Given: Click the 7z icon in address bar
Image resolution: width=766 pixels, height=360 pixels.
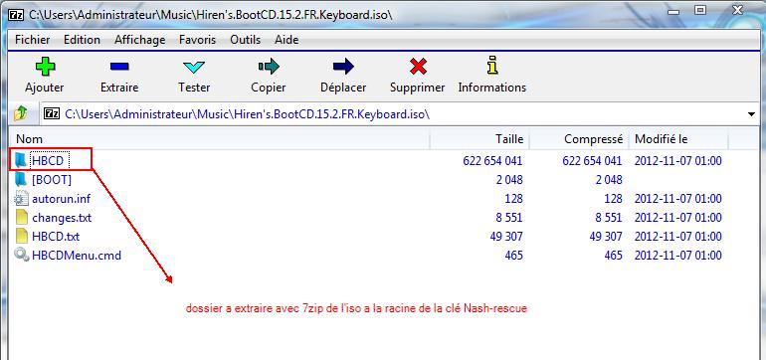Looking at the screenshot, I should (x=52, y=113).
